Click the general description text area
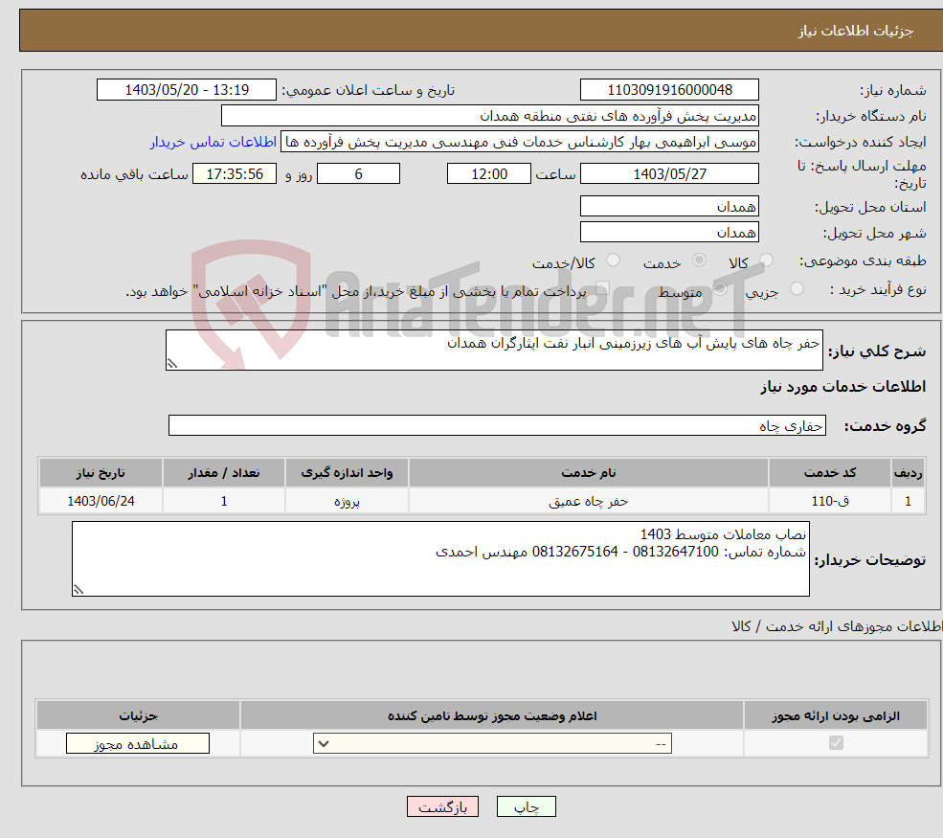Screen dimensions: 943x838 pyautogui.click(x=494, y=350)
